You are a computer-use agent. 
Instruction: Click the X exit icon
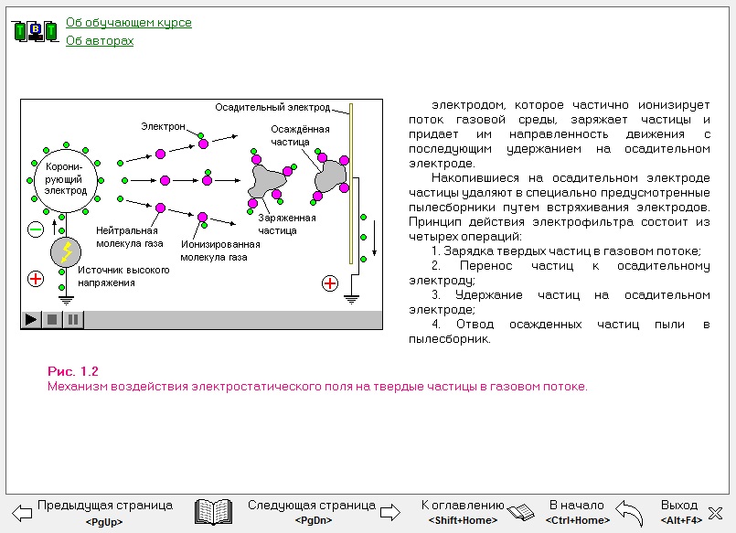(715, 513)
